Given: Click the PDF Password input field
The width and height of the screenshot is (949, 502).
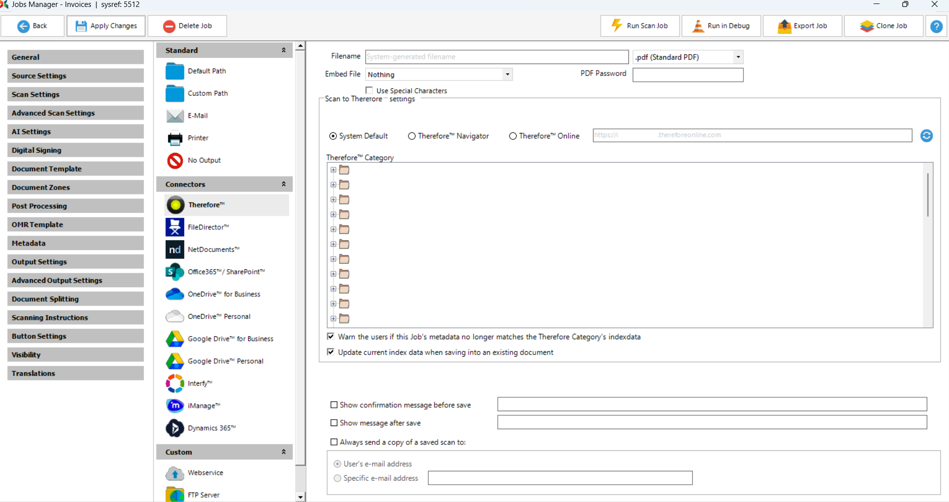Looking at the screenshot, I should 687,75.
